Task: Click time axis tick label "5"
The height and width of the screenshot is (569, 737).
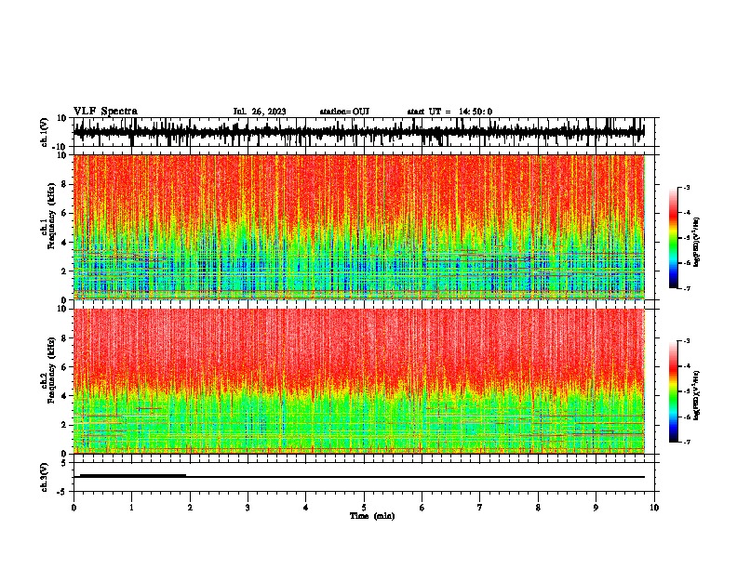Action: tap(364, 508)
